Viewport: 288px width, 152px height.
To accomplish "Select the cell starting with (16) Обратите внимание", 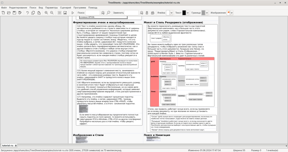I will point(109,88).
